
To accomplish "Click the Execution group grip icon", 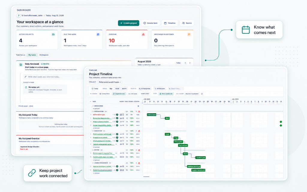I will click(x=136, y=131).
